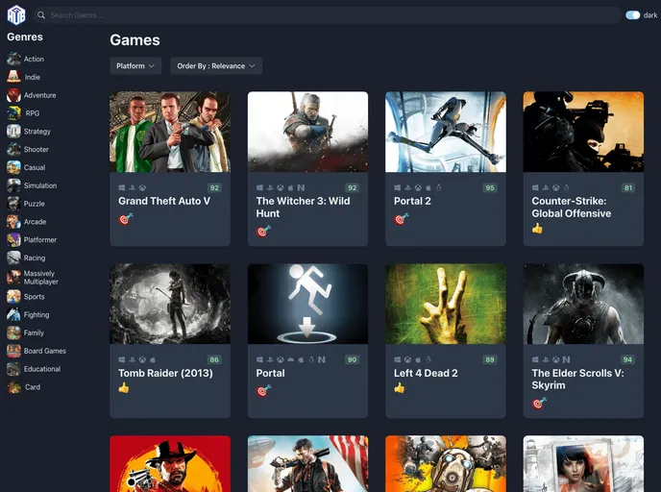The image size is (661, 492).
Task: Click the Fighting genre icon
Action: click(13, 314)
